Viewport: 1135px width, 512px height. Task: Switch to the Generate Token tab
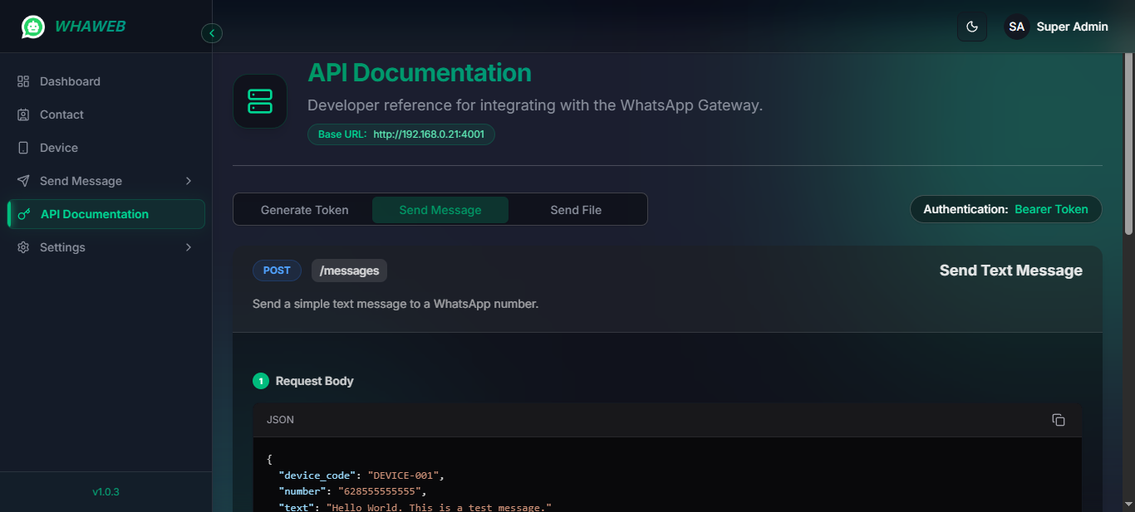tap(304, 209)
